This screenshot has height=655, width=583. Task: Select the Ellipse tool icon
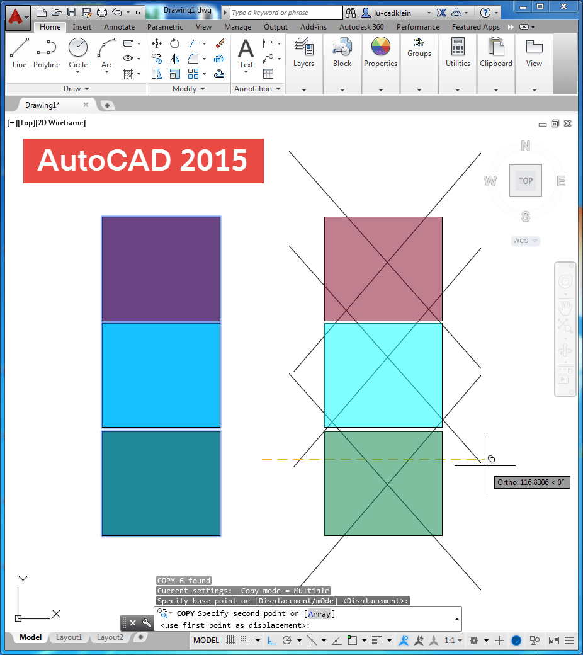pyautogui.click(x=128, y=59)
